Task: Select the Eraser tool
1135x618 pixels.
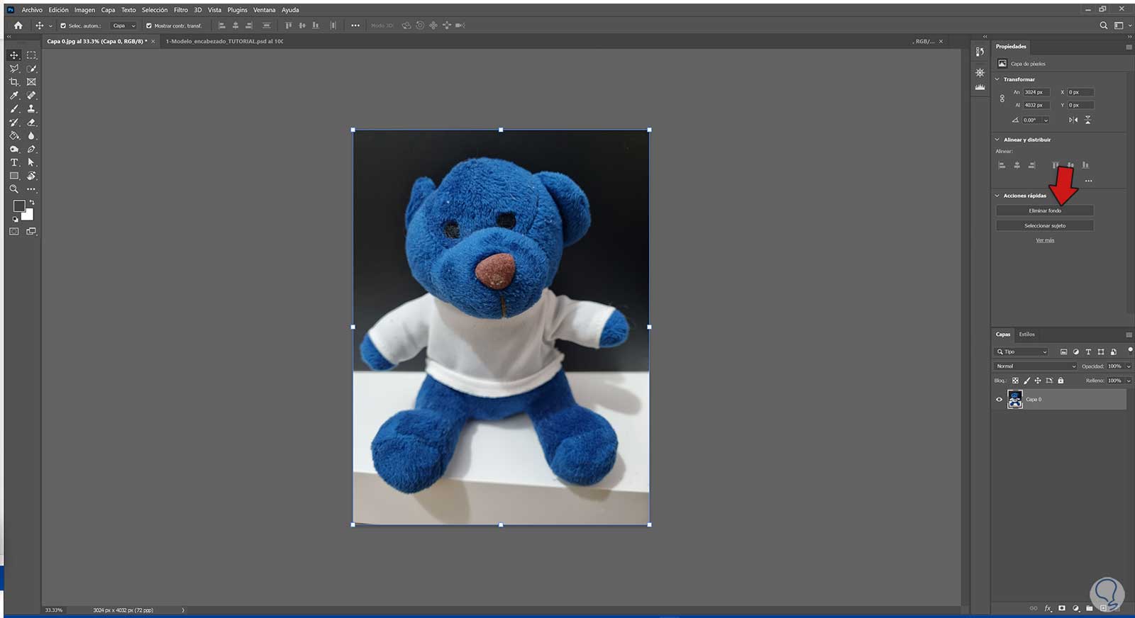Action: coord(31,123)
